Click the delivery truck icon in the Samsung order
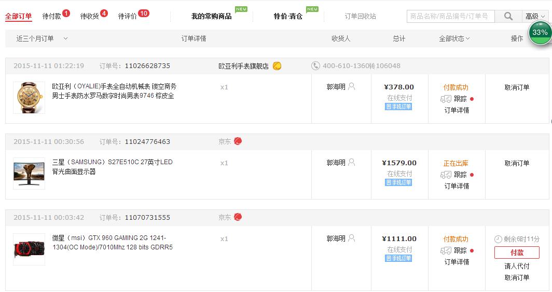Image resolution: width=552 pixels, height=292 pixels. click(x=446, y=175)
